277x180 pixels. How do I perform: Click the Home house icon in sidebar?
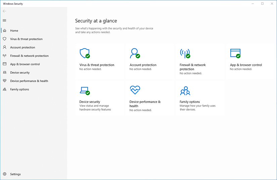[5, 30]
